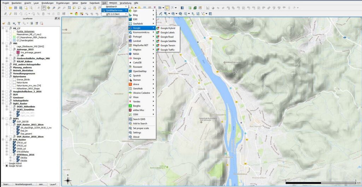The height and width of the screenshot is (187, 362).
Task: Uncheck the Google Terrain layer checkbox
Action: tap(7, 166)
